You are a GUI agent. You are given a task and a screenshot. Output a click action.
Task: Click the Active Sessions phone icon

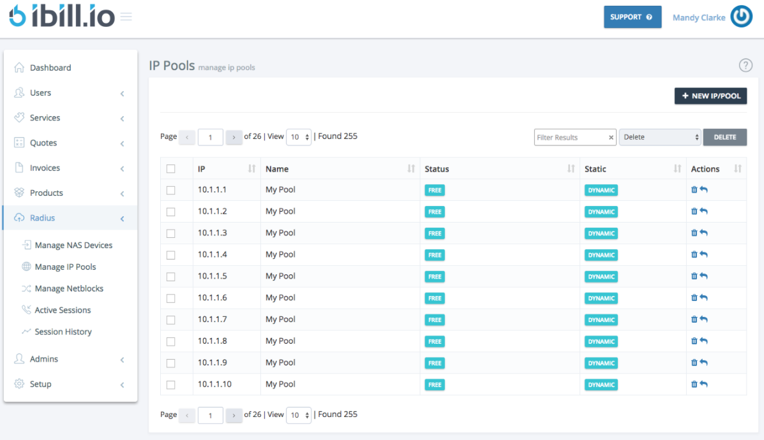27,310
